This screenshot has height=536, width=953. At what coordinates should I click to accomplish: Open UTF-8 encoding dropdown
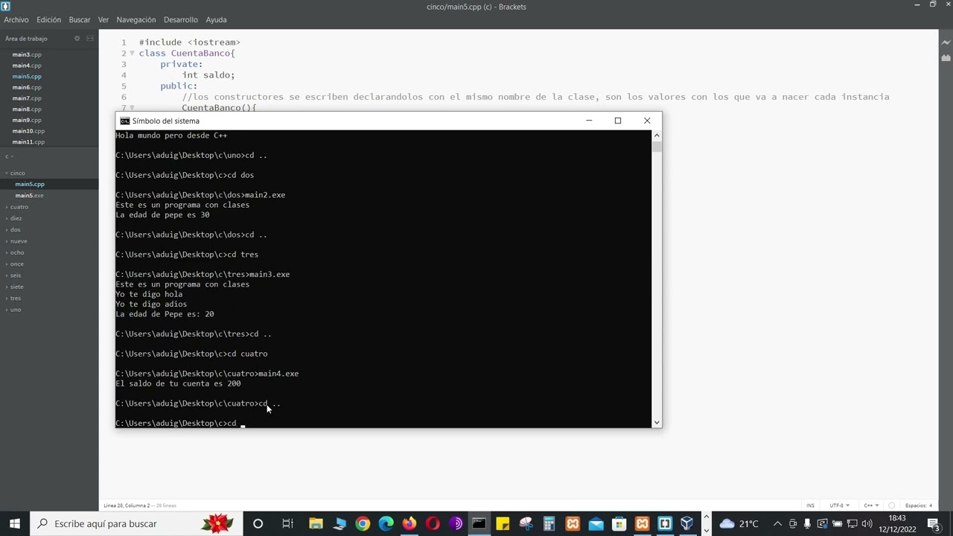point(838,505)
